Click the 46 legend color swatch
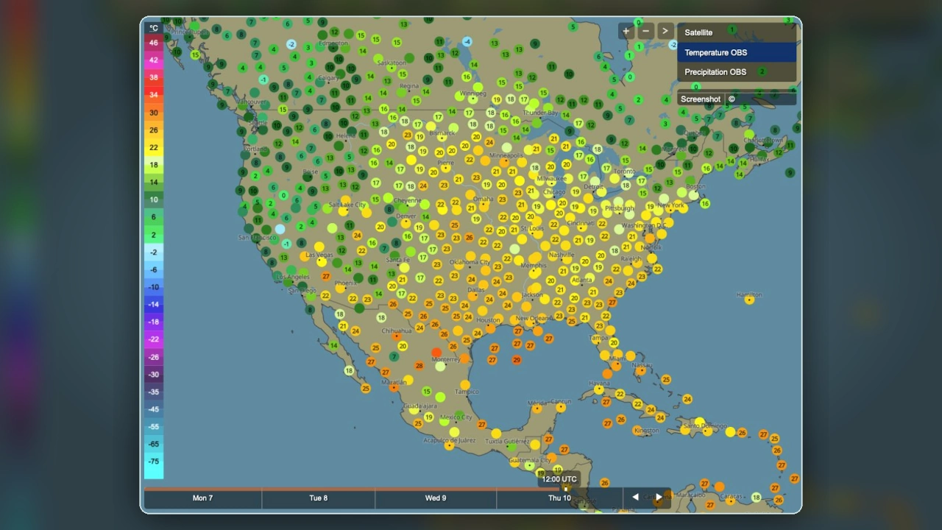Screen dimensions: 942x530 153,43
